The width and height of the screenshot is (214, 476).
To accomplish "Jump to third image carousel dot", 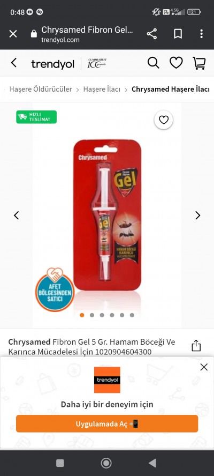I will [102, 315].
